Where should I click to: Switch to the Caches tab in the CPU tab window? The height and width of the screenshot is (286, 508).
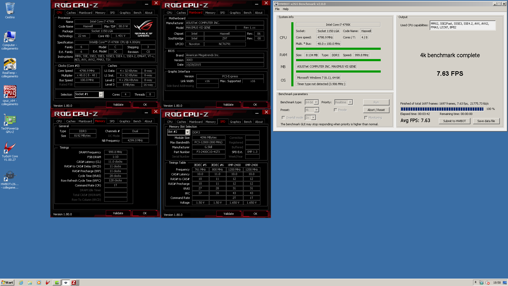click(71, 13)
